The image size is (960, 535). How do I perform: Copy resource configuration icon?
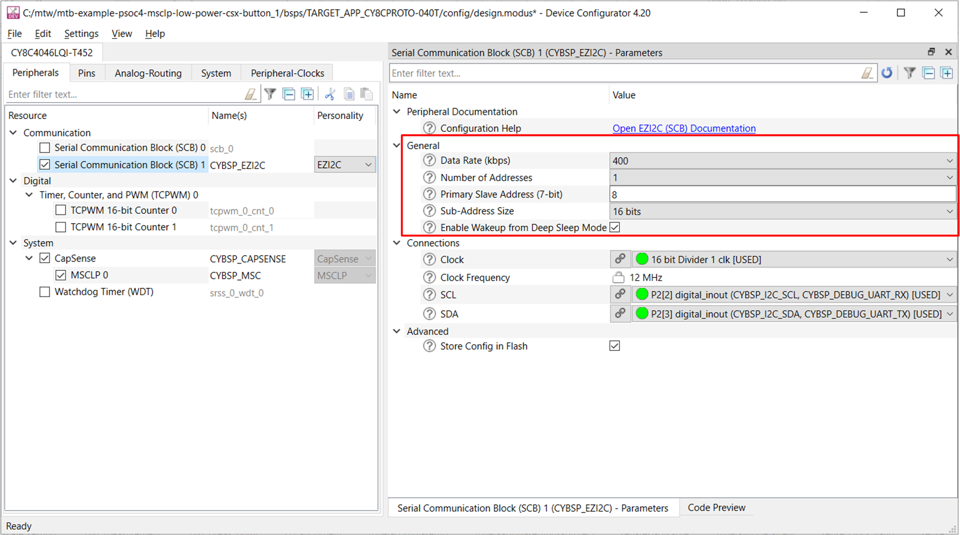tap(349, 94)
